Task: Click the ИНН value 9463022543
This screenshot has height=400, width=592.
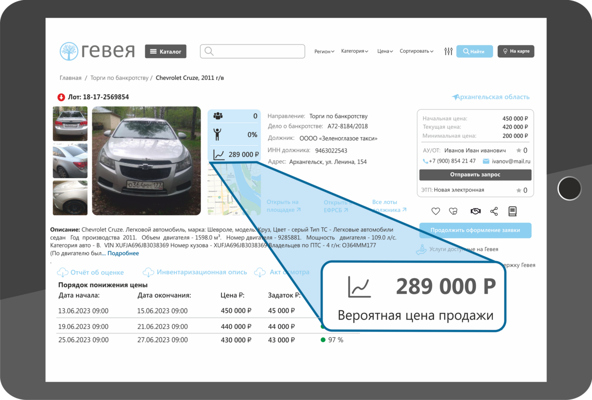Action: tap(331, 151)
